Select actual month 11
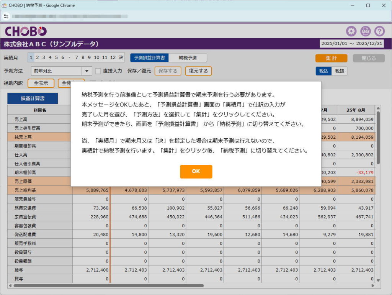 click(x=105, y=57)
